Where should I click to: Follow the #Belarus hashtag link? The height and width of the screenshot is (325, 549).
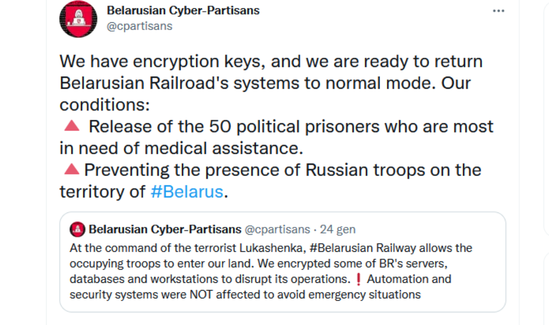tap(187, 192)
